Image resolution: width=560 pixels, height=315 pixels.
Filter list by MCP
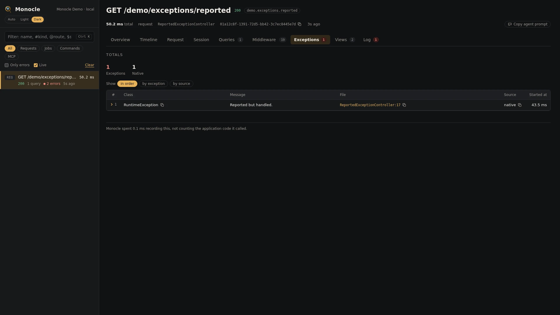point(12,57)
